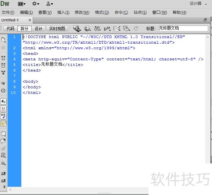This screenshot has height=195, width=212.
Task: Click Preview in browser globe icon
Action: [x=87, y=29]
